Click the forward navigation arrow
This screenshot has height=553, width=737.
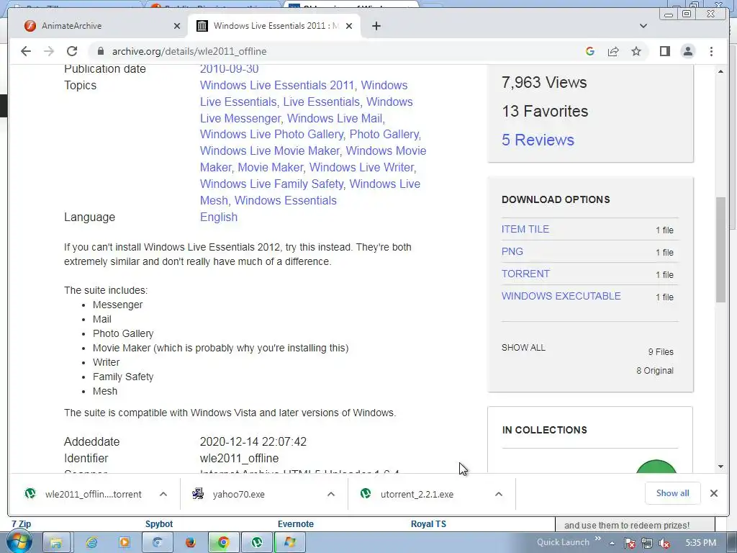(x=49, y=51)
